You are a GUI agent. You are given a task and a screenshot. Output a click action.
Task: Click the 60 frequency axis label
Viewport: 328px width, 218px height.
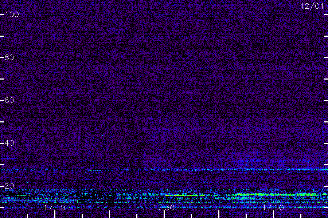point(9,100)
